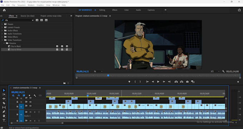The image size is (243, 129).
Task: Open the Sequence menu
Action: (21, 5)
